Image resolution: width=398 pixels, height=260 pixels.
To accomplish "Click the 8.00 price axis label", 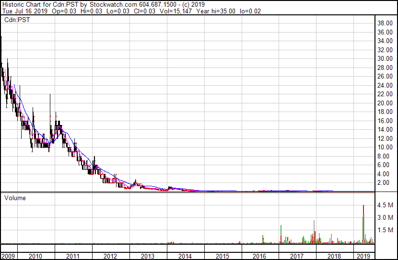I will [x=383, y=157].
